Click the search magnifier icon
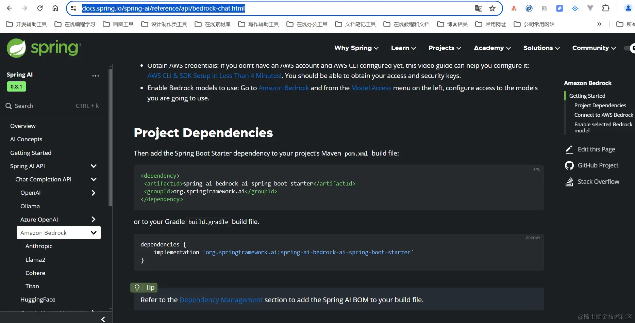Screen dimensions: 635x323 coord(9,106)
